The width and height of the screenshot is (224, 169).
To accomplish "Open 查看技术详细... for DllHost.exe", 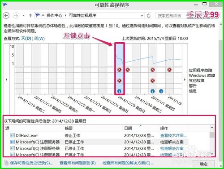I will (173, 135).
